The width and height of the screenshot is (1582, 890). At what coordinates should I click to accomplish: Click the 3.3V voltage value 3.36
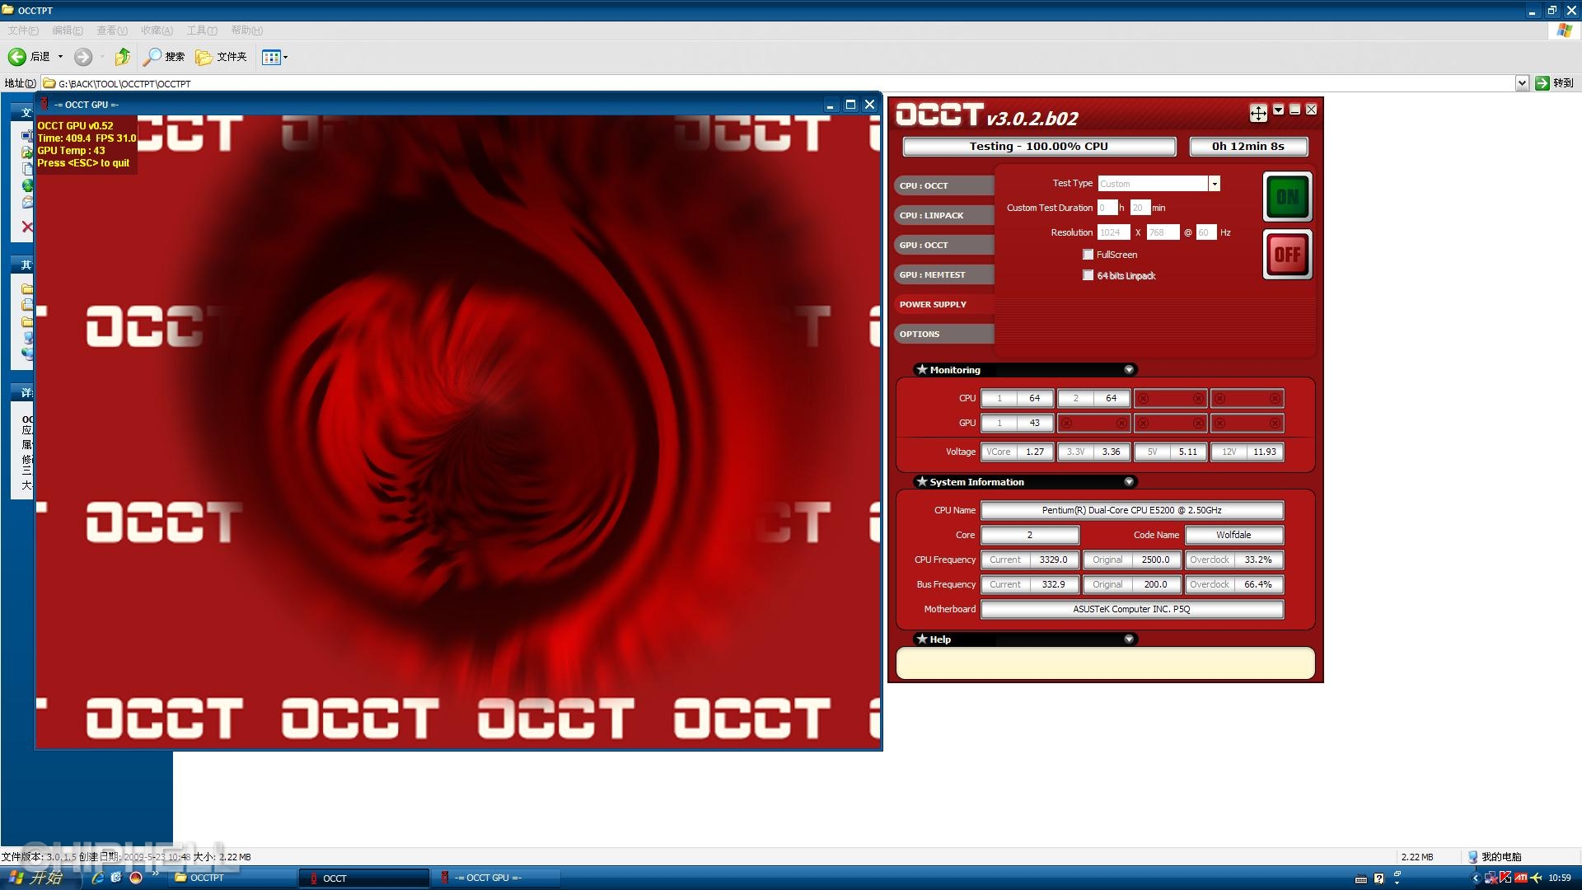coord(1112,452)
